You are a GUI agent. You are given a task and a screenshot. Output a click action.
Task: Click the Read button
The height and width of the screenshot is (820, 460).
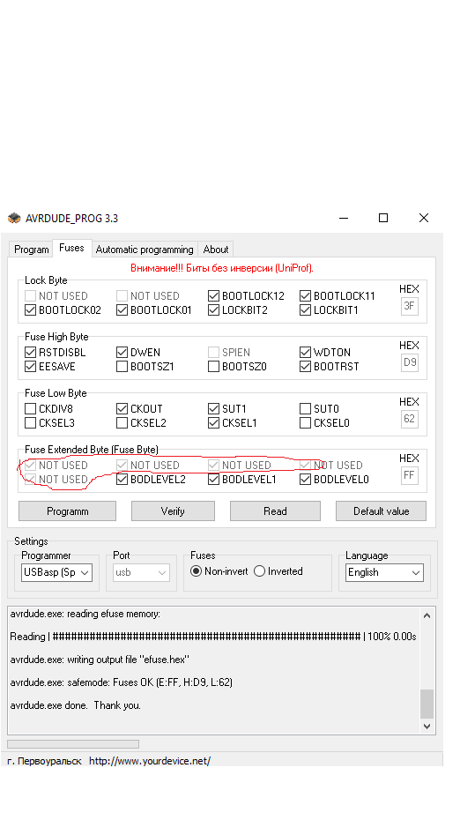pos(275,511)
